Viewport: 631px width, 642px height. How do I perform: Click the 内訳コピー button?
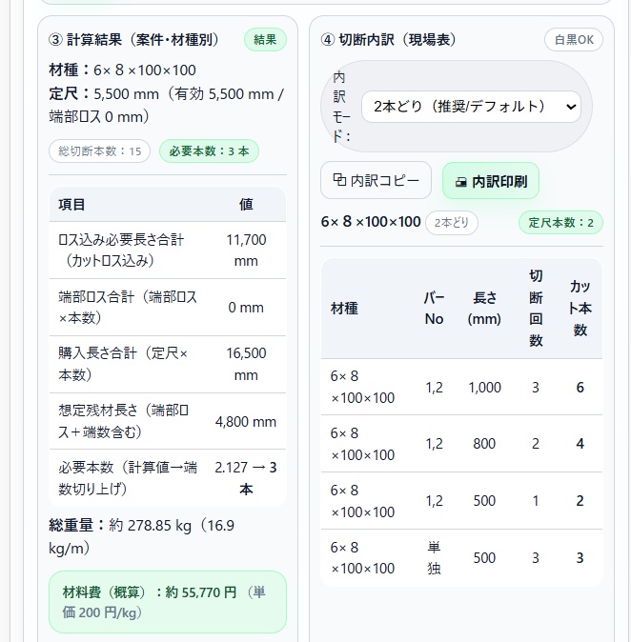pyautogui.click(x=376, y=180)
